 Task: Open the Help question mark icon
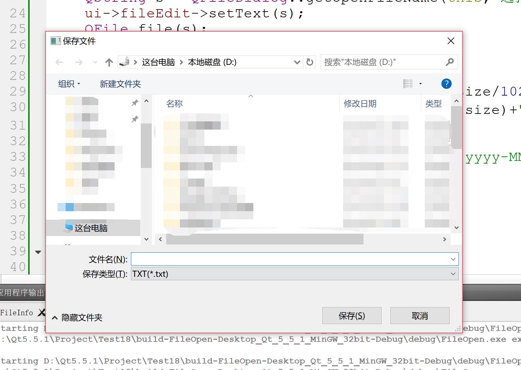coord(446,84)
